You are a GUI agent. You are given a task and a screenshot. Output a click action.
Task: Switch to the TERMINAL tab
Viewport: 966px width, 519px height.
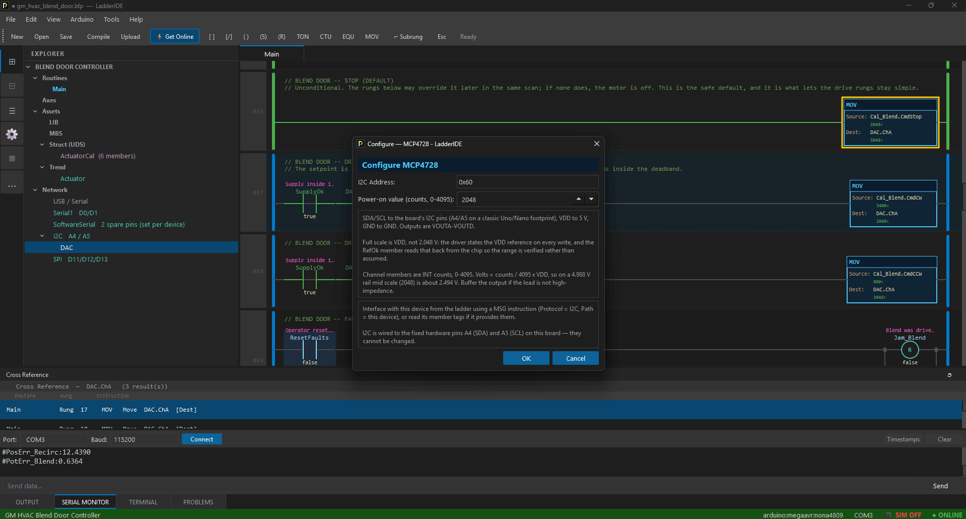pyautogui.click(x=143, y=502)
